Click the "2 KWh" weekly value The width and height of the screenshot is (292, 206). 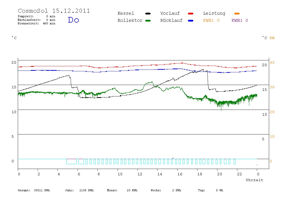click(177, 190)
